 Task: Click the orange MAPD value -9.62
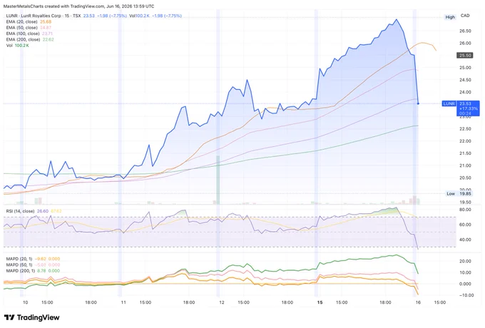[x=41, y=259]
